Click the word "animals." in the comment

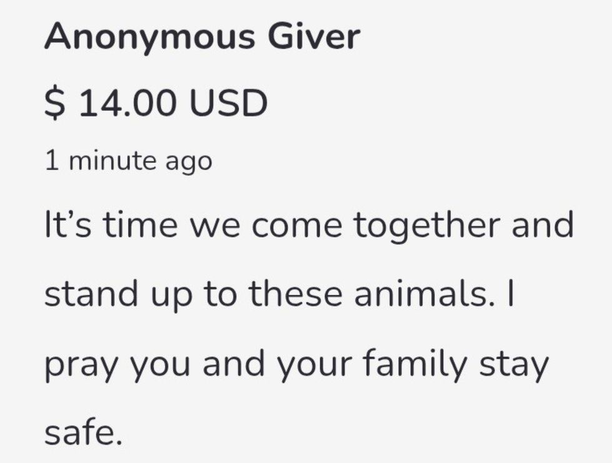[x=425, y=293]
